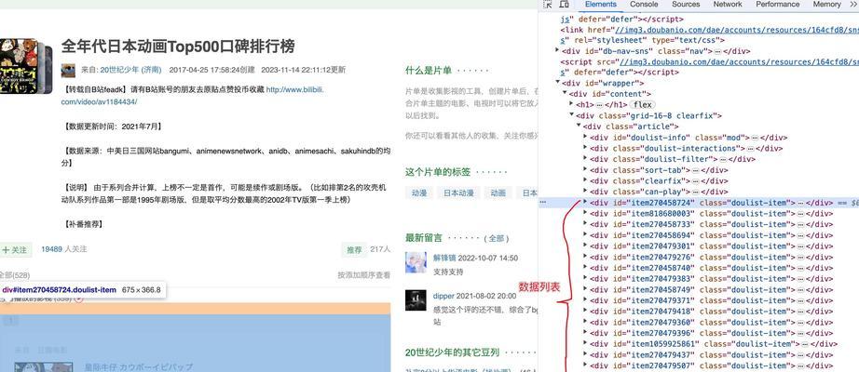
Task: Collapse the div id wrapper node
Action: point(558,83)
